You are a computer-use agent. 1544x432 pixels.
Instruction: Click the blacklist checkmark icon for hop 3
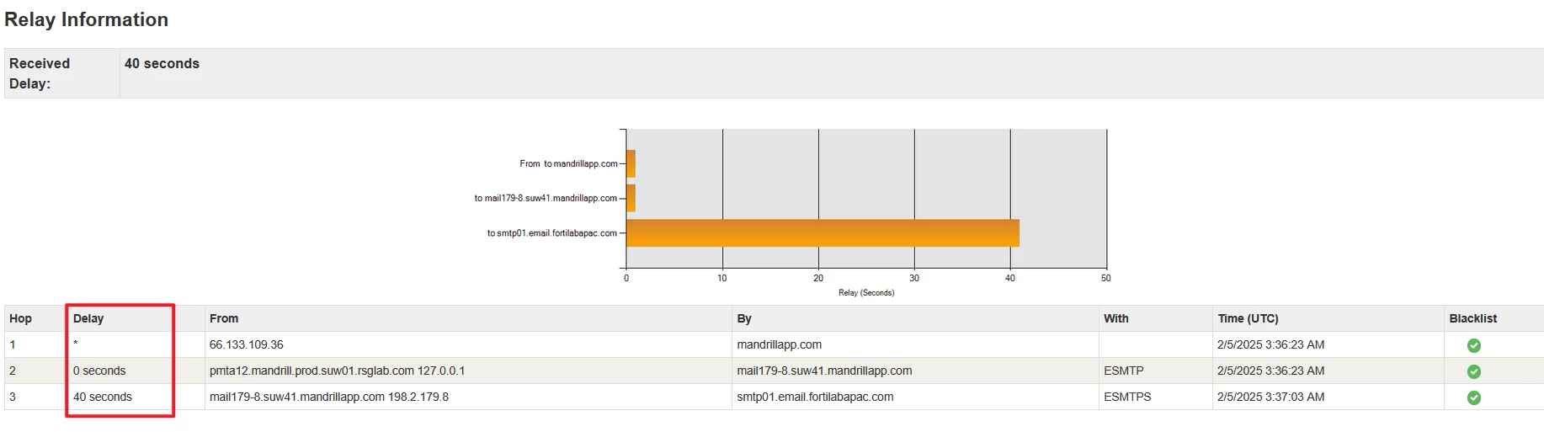point(1473,397)
